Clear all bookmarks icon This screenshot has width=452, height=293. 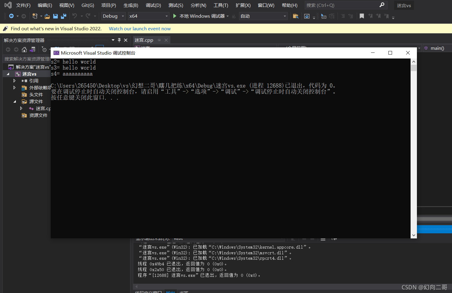(387, 16)
